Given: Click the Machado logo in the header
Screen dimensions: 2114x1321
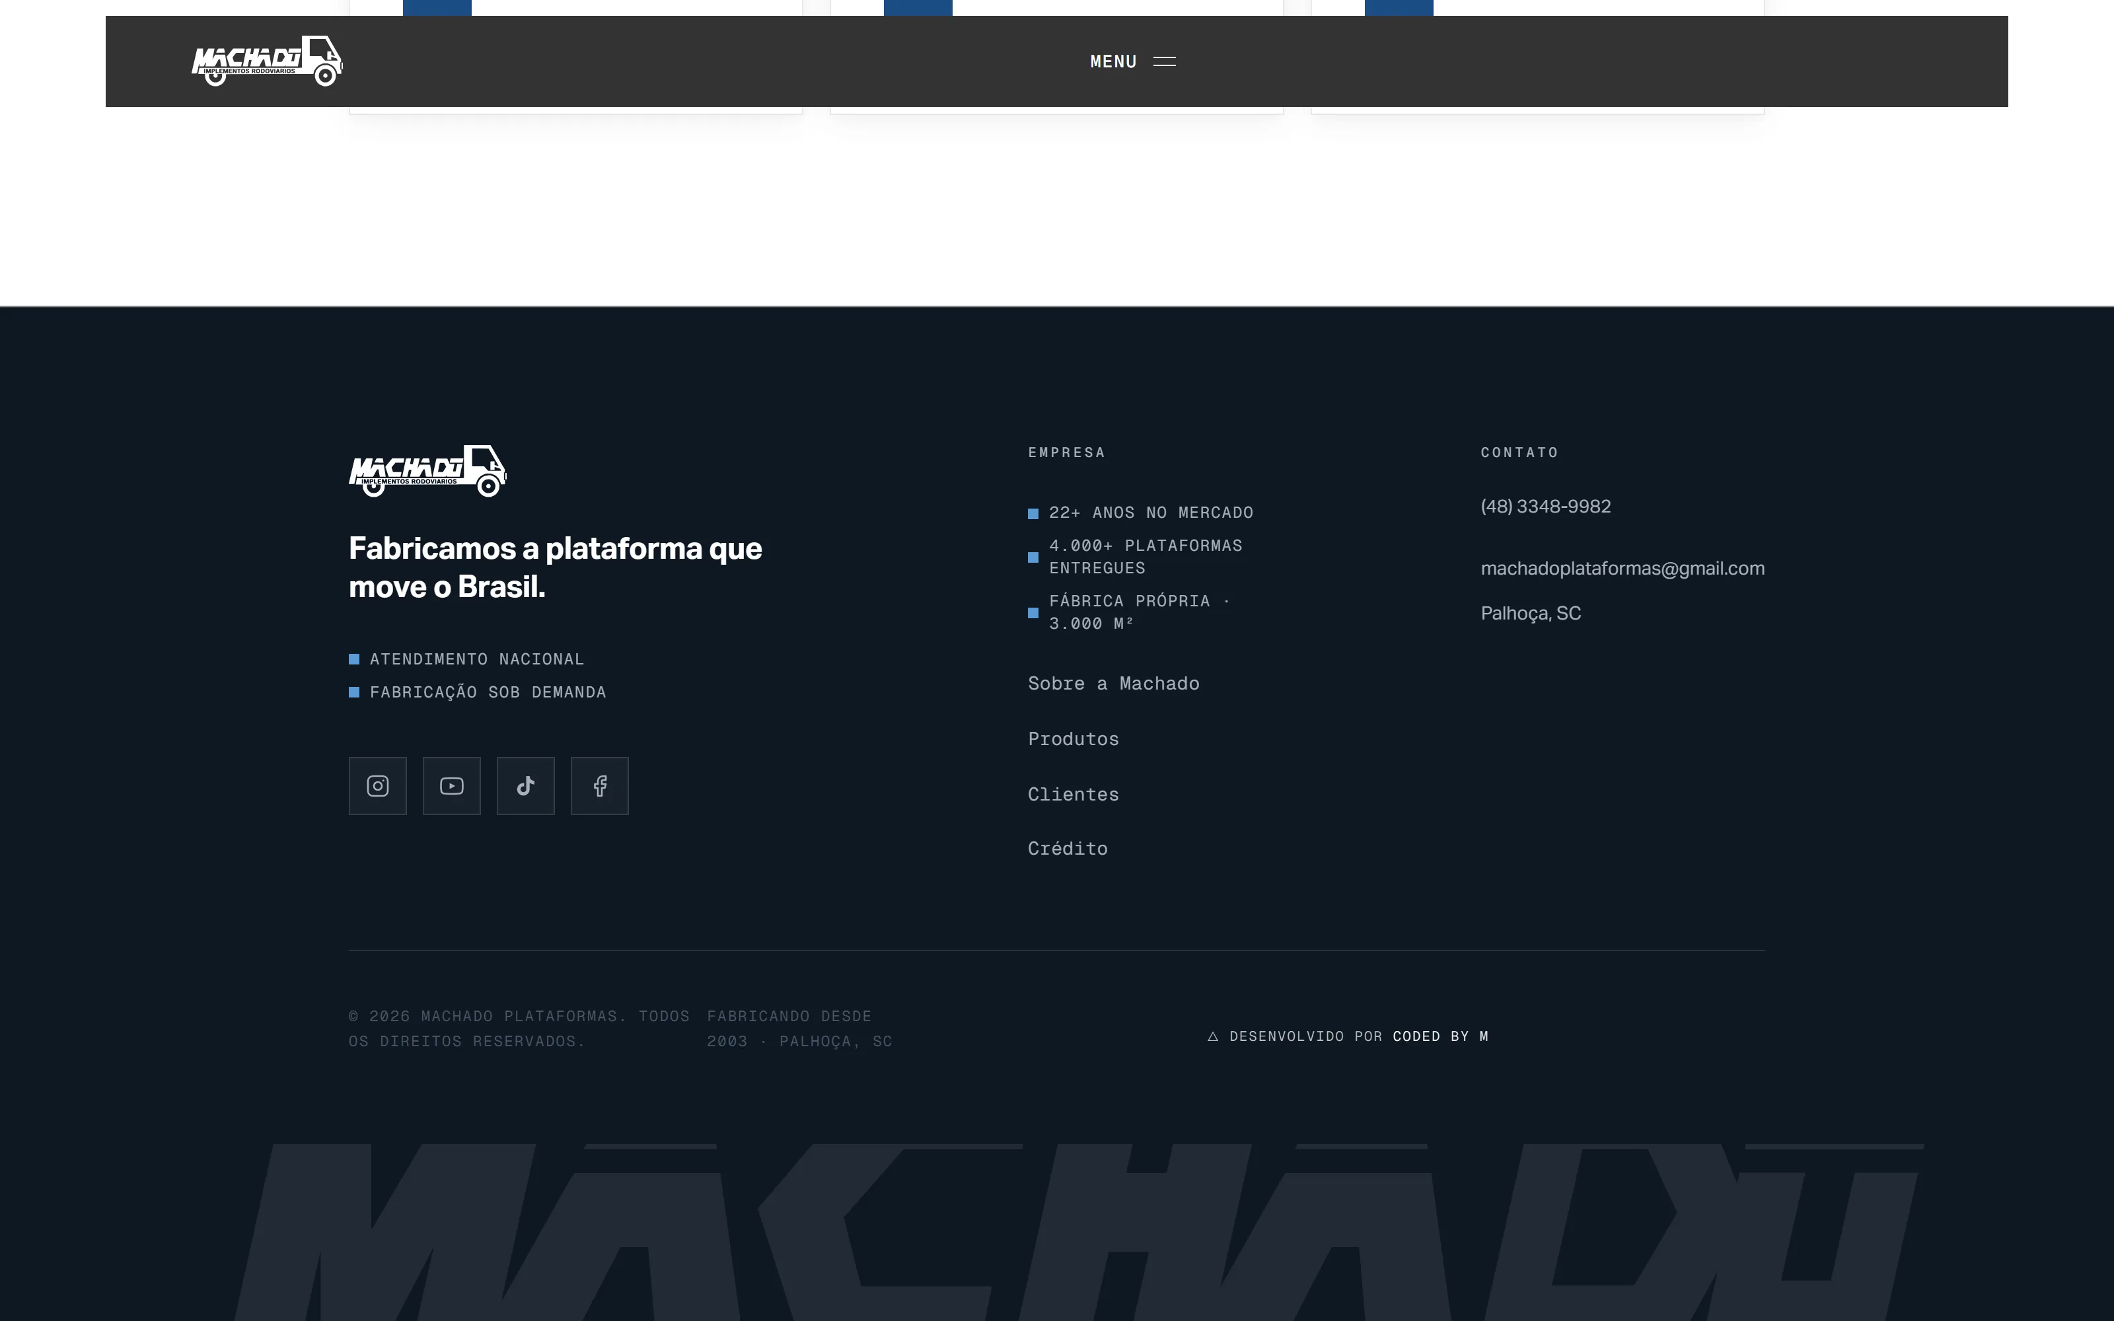Looking at the screenshot, I should point(268,61).
